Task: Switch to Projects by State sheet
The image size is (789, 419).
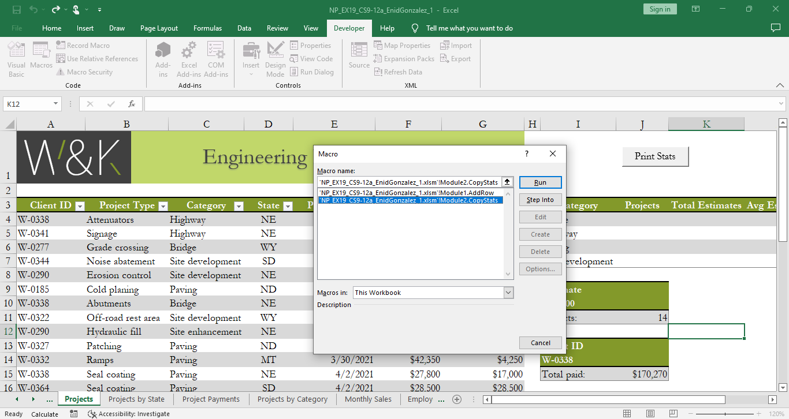Action: tap(136, 399)
